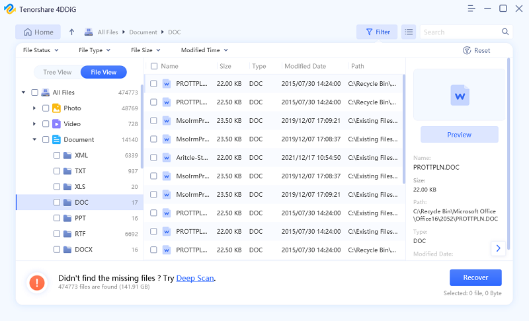Tick the Document checkbox
Viewport: 529px width, 321px height.
[46, 139]
